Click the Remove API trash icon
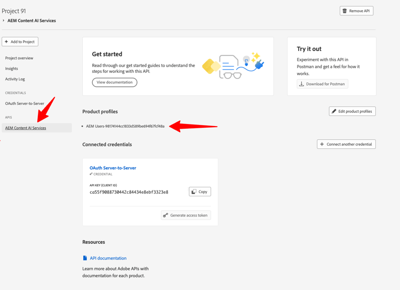Screen dimensions: 400x290 pos(345,11)
